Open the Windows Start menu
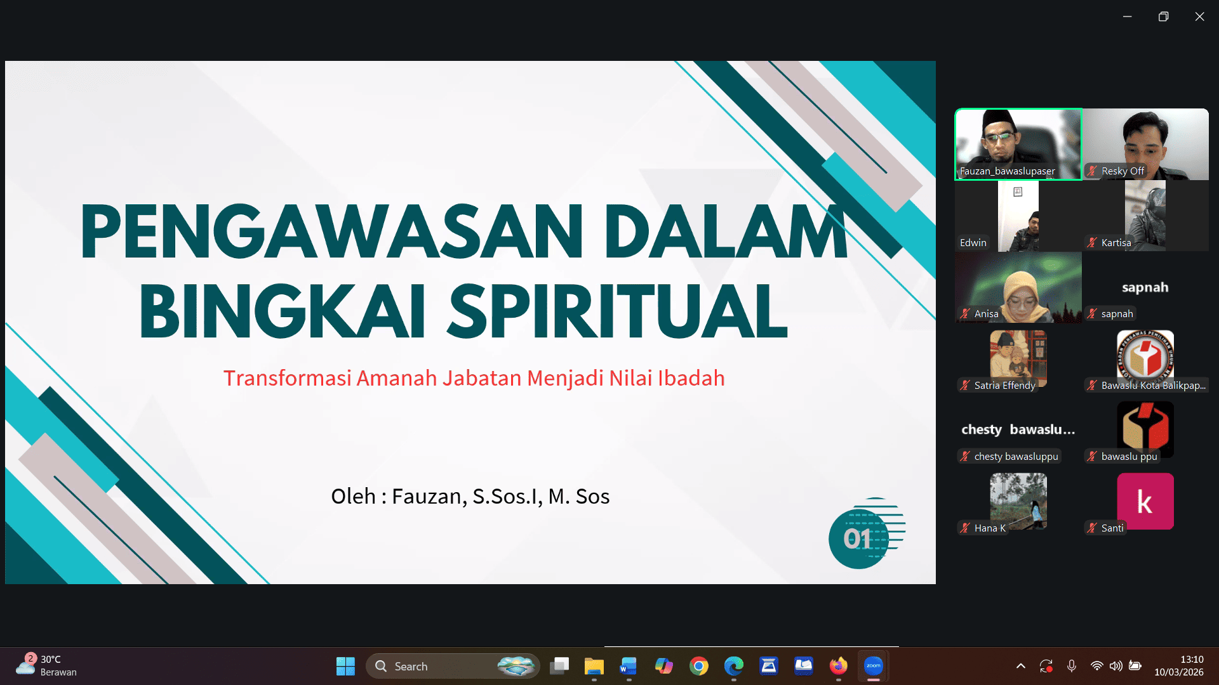This screenshot has height=685, width=1219. (x=345, y=666)
